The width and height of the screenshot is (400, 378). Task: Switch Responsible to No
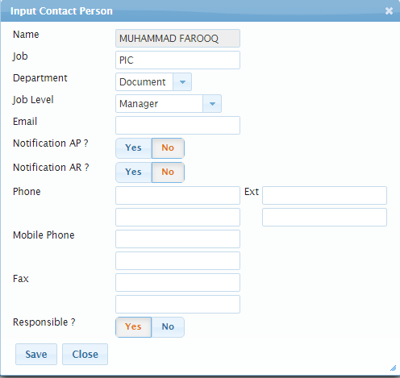(168, 327)
